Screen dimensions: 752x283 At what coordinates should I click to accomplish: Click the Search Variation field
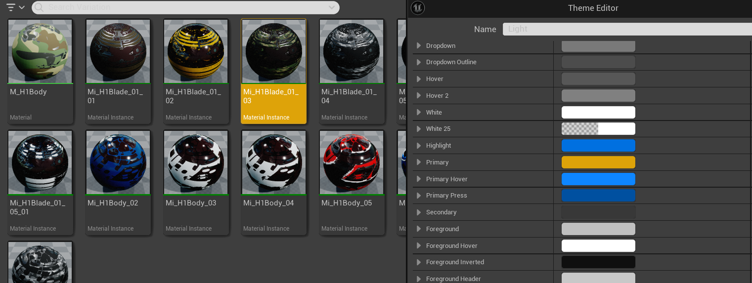[185, 7]
